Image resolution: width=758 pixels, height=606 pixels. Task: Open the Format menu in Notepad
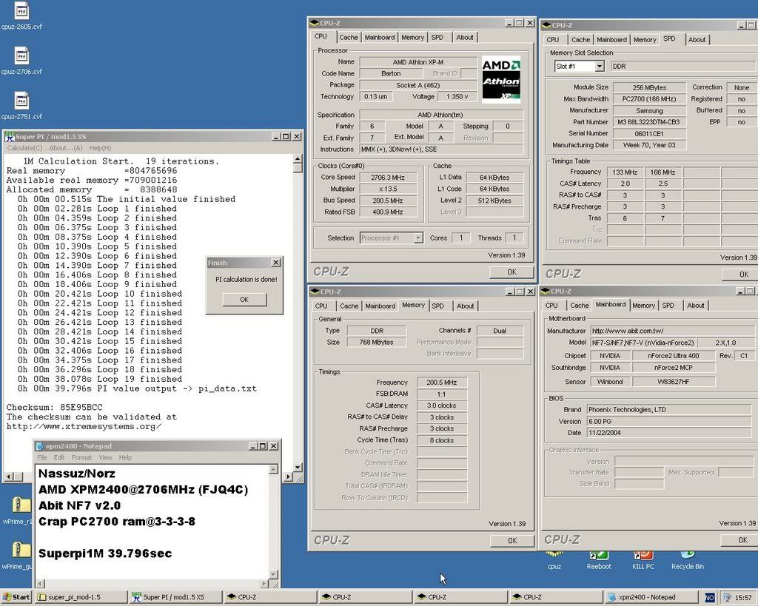(x=81, y=457)
